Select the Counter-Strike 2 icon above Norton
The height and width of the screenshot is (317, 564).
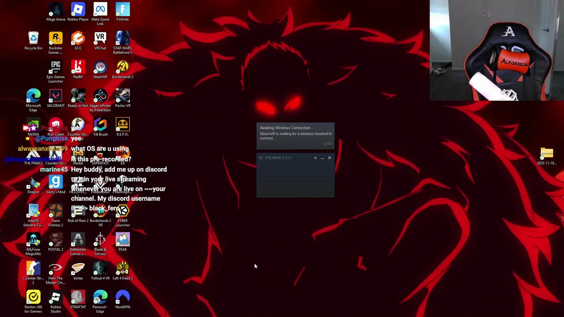click(33, 273)
